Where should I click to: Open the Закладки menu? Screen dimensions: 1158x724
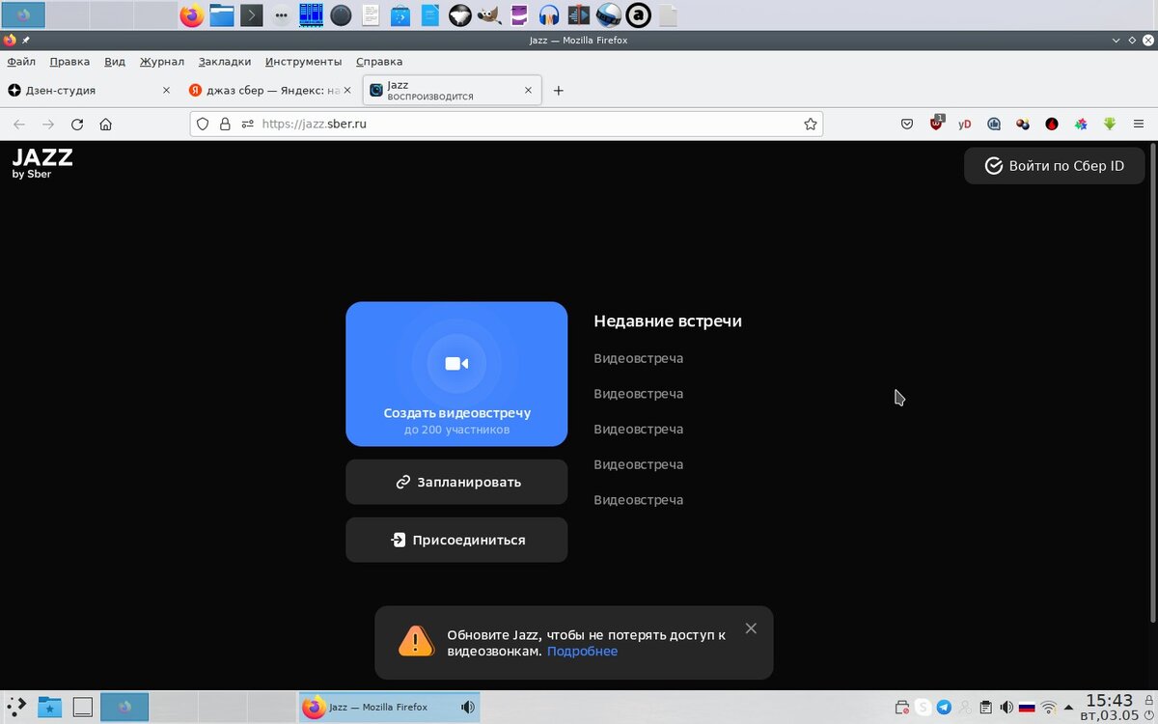pyautogui.click(x=225, y=61)
